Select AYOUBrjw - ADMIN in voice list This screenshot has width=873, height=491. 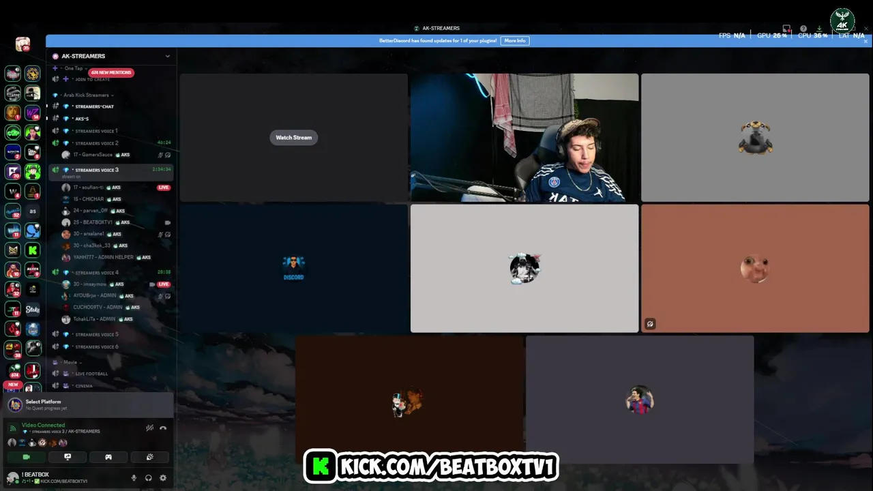[x=116, y=295]
